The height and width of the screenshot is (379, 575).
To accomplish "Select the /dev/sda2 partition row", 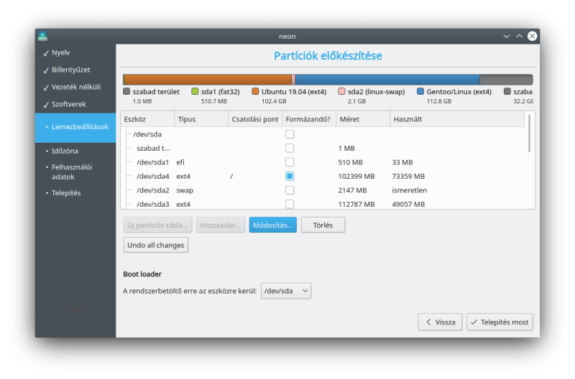I will 323,190.
